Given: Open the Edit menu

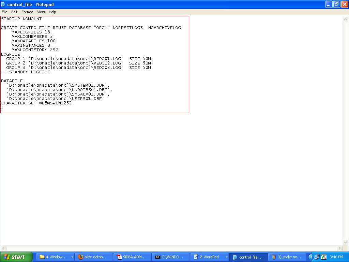Looking at the screenshot, I should [x=14, y=12].
